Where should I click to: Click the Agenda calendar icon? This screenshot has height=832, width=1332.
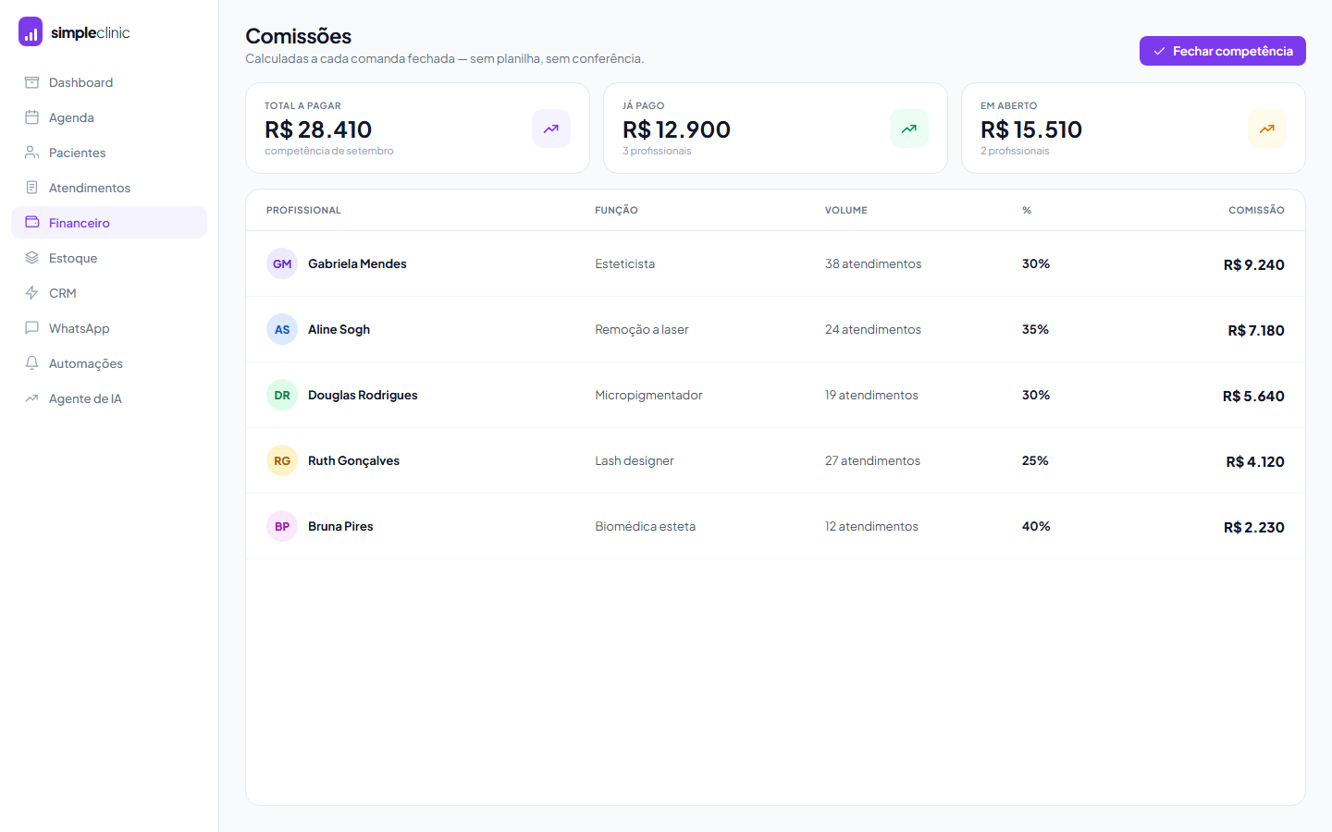click(x=31, y=117)
